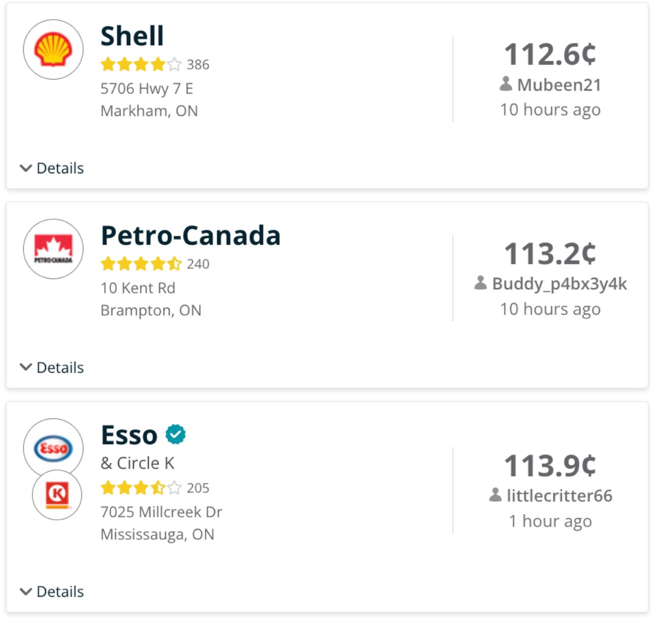Image resolution: width=653 pixels, height=618 pixels.
Task: Click the user icon beside Buddy_p4bx3y4k
Action: [x=480, y=284]
